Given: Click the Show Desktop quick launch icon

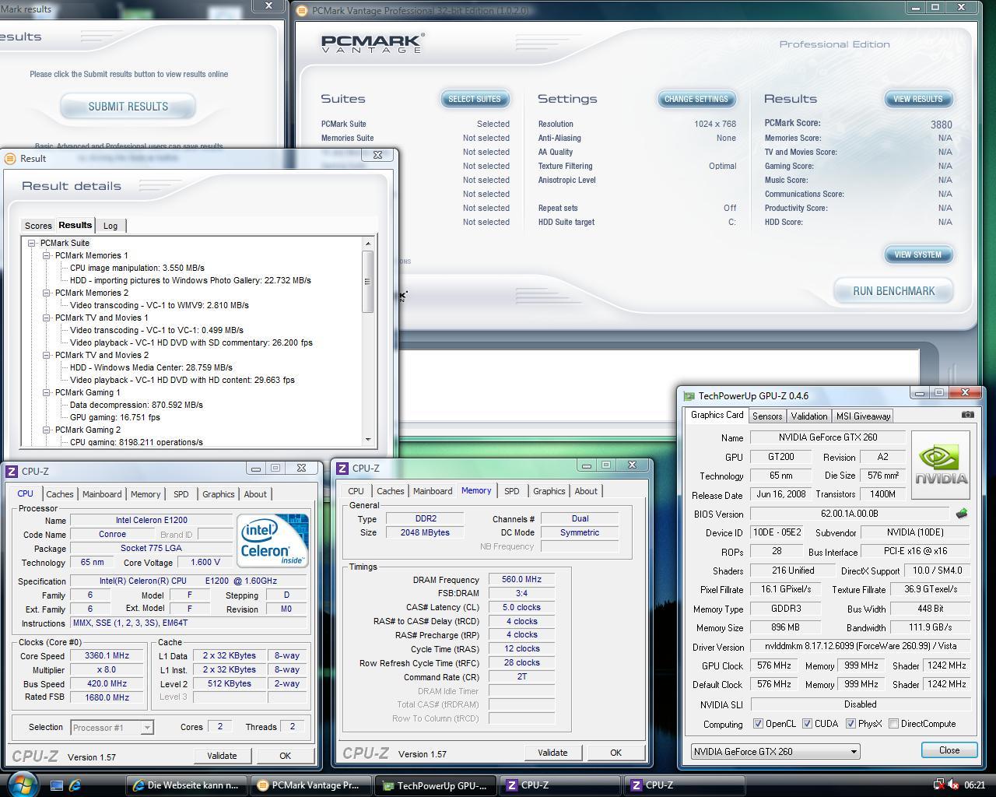Looking at the screenshot, I should 57,785.
